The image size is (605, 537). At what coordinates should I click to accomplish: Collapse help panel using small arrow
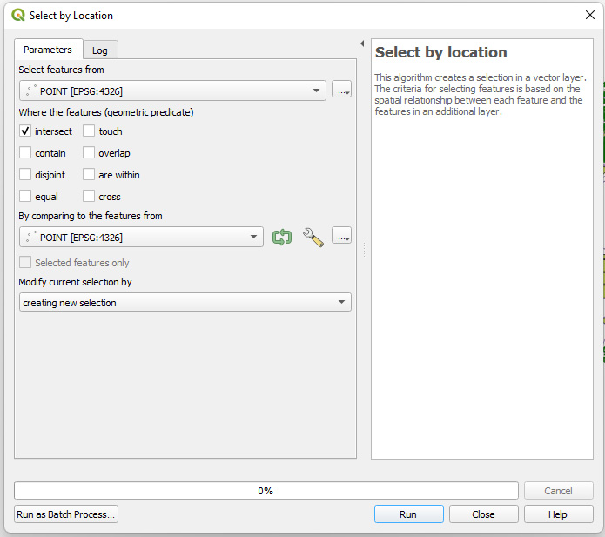click(x=362, y=44)
